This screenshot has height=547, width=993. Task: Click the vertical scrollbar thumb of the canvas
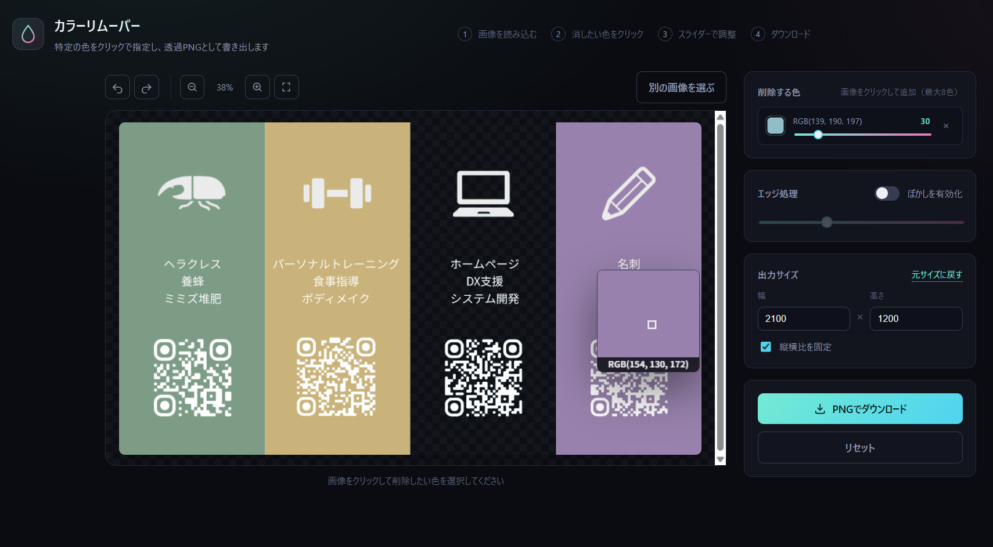click(x=721, y=287)
